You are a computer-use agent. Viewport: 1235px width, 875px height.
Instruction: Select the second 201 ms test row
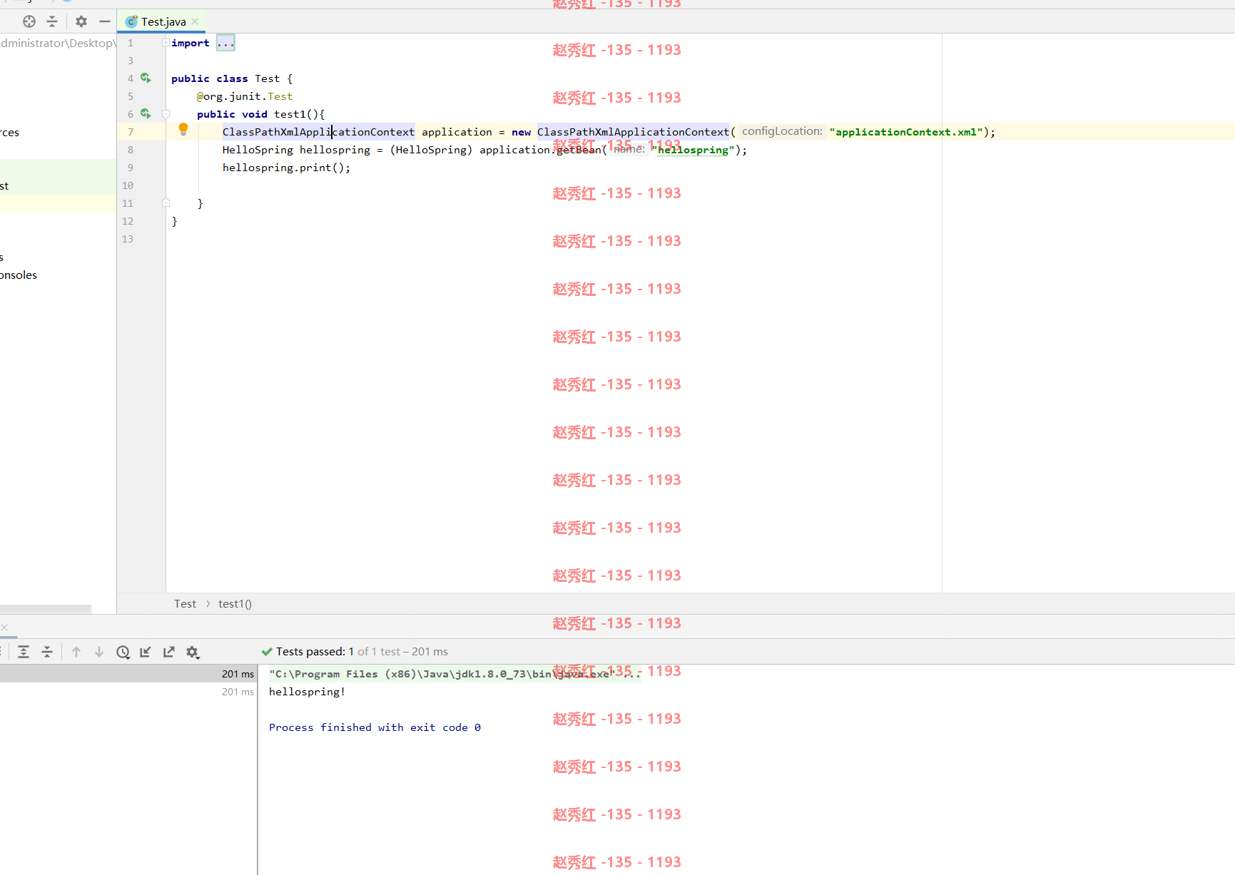(x=128, y=692)
